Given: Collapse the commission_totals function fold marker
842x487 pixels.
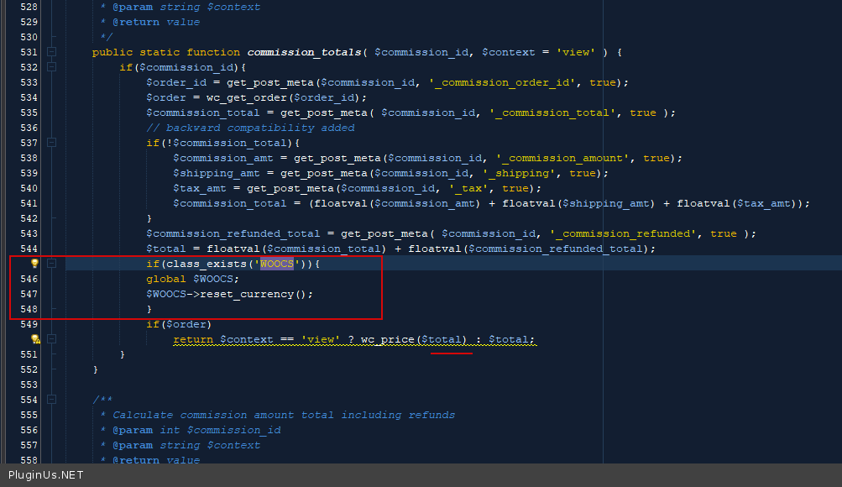Looking at the screenshot, I should pos(52,52).
